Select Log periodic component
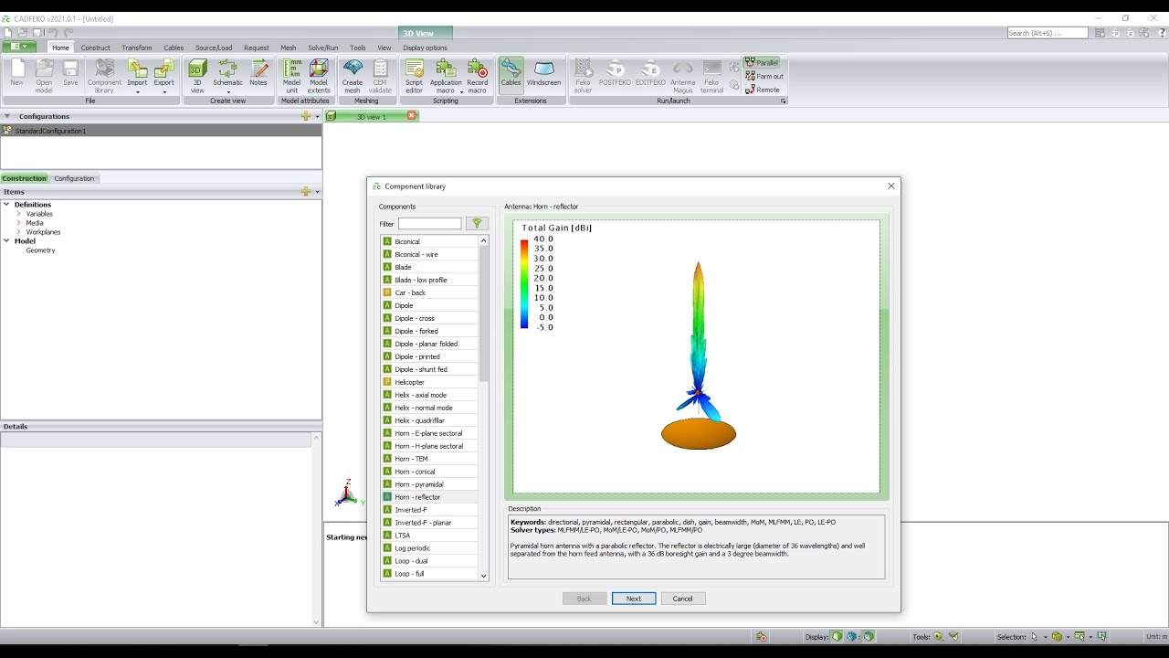The image size is (1169, 658). point(429,548)
